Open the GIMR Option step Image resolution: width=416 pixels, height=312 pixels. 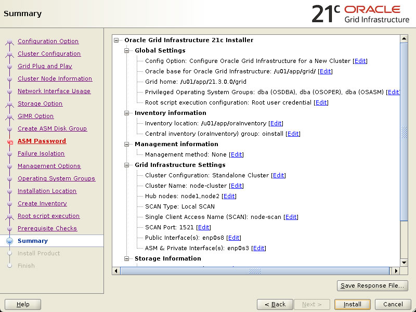pos(35,116)
